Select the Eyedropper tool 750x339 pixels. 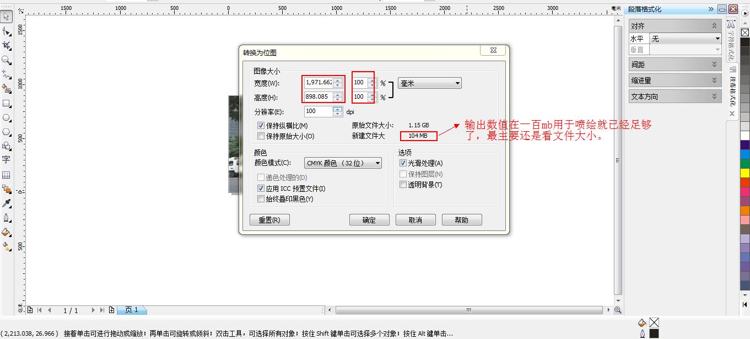coord(7,203)
